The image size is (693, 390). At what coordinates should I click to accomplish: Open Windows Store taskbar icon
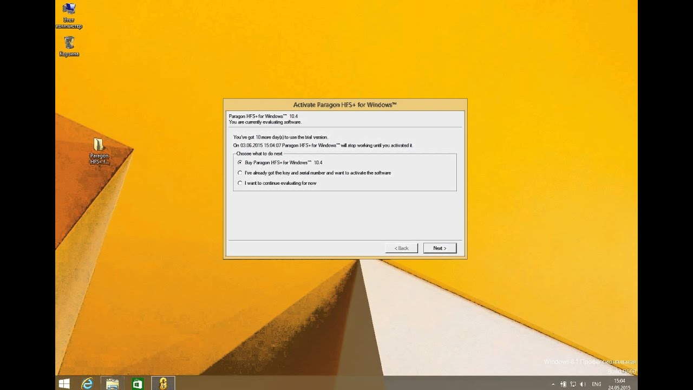(138, 383)
